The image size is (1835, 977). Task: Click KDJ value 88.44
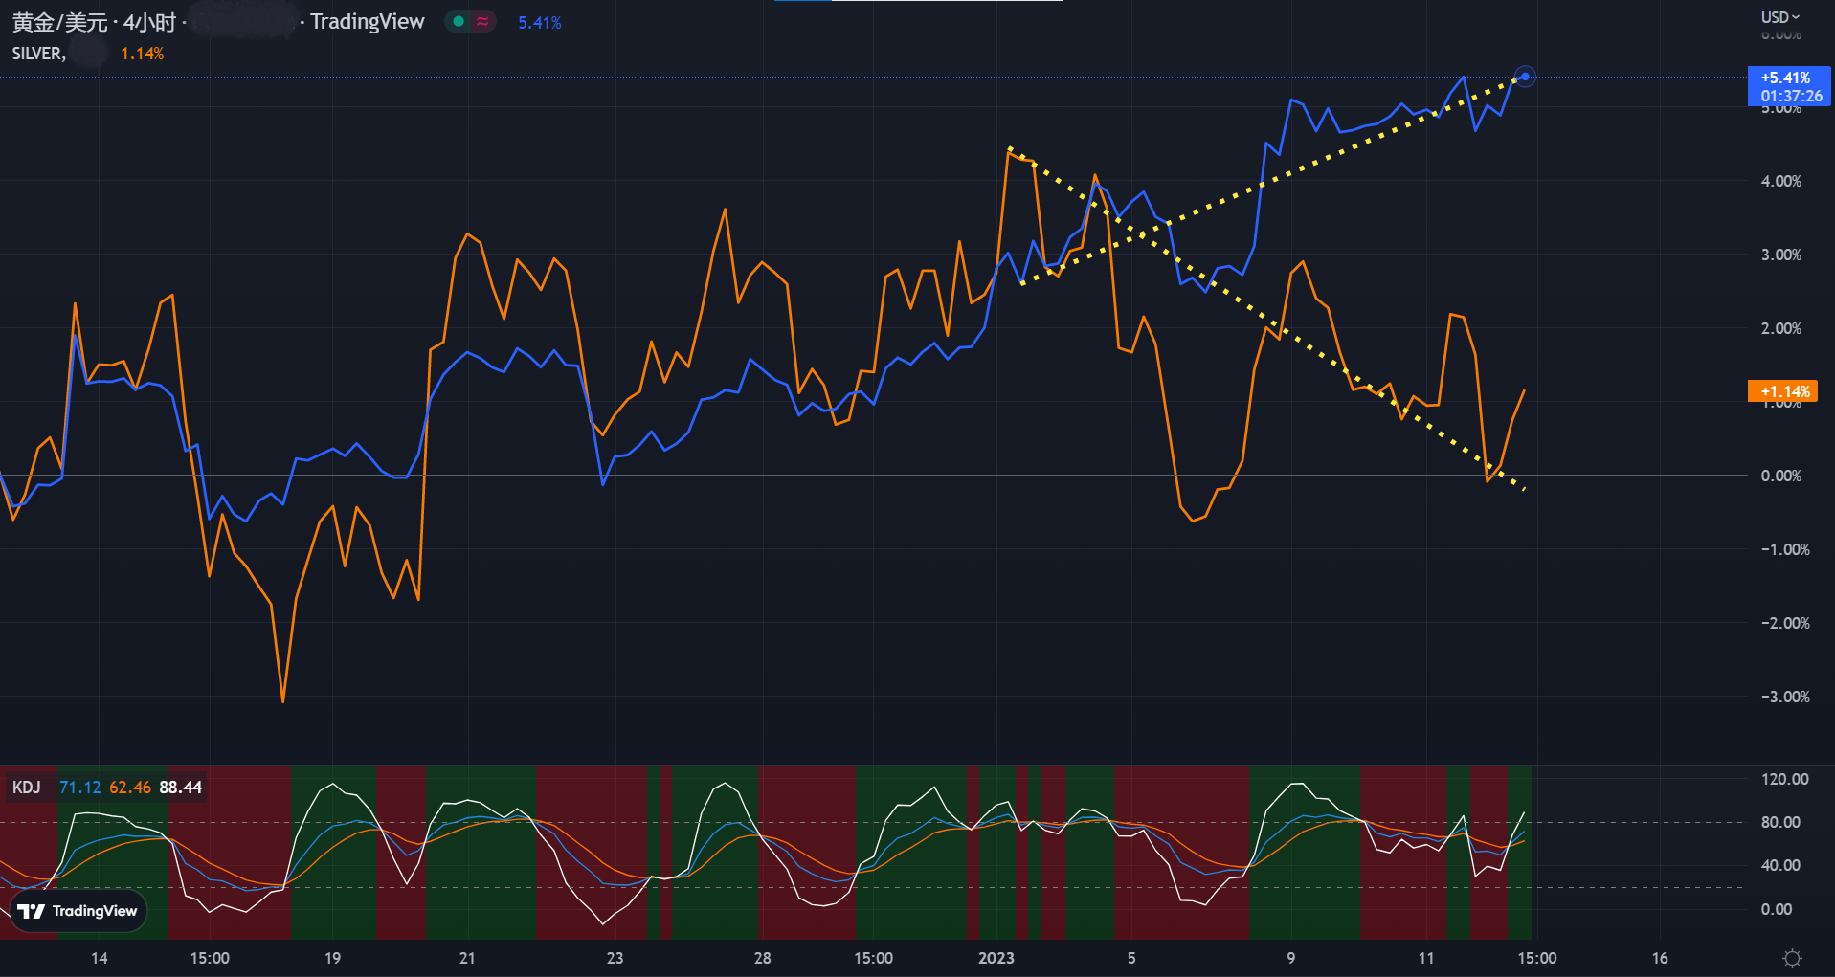click(181, 788)
